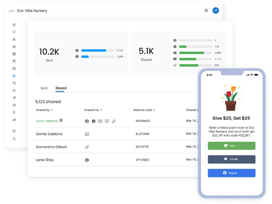Click the Facebook share icon on John Adams row
272x204 pixels.
tap(87, 121)
